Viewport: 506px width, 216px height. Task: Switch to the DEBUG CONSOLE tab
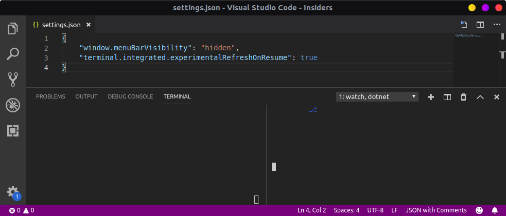130,96
